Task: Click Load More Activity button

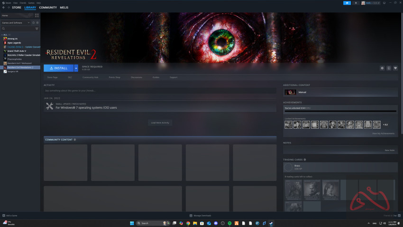Action: (160, 123)
